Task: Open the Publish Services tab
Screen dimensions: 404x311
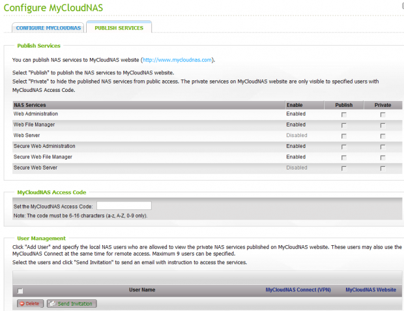Action: tap(119, 28)
